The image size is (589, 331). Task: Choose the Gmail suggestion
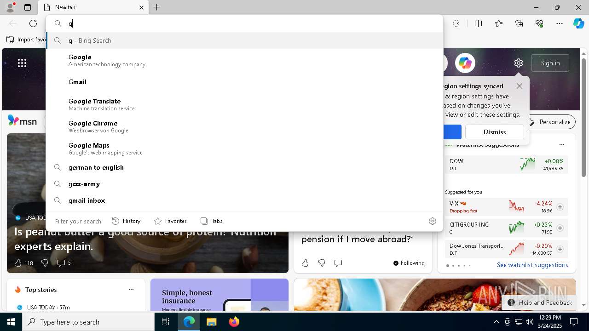244,82
